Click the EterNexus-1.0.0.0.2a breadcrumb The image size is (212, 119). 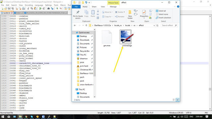103,25
